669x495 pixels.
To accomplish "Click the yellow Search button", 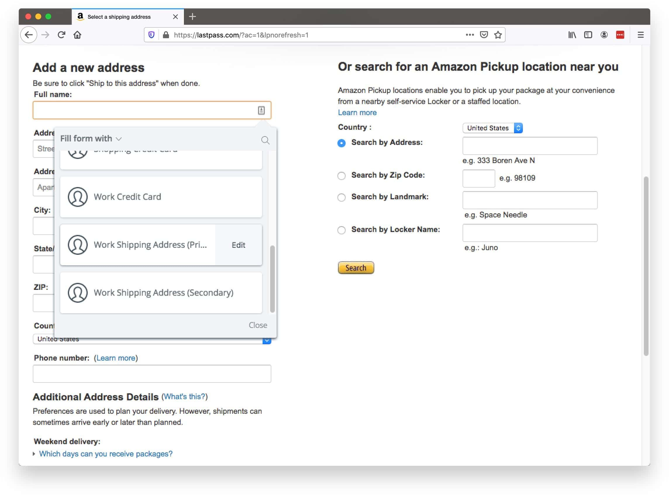I will pyautogui.click(x=356, y=268).
